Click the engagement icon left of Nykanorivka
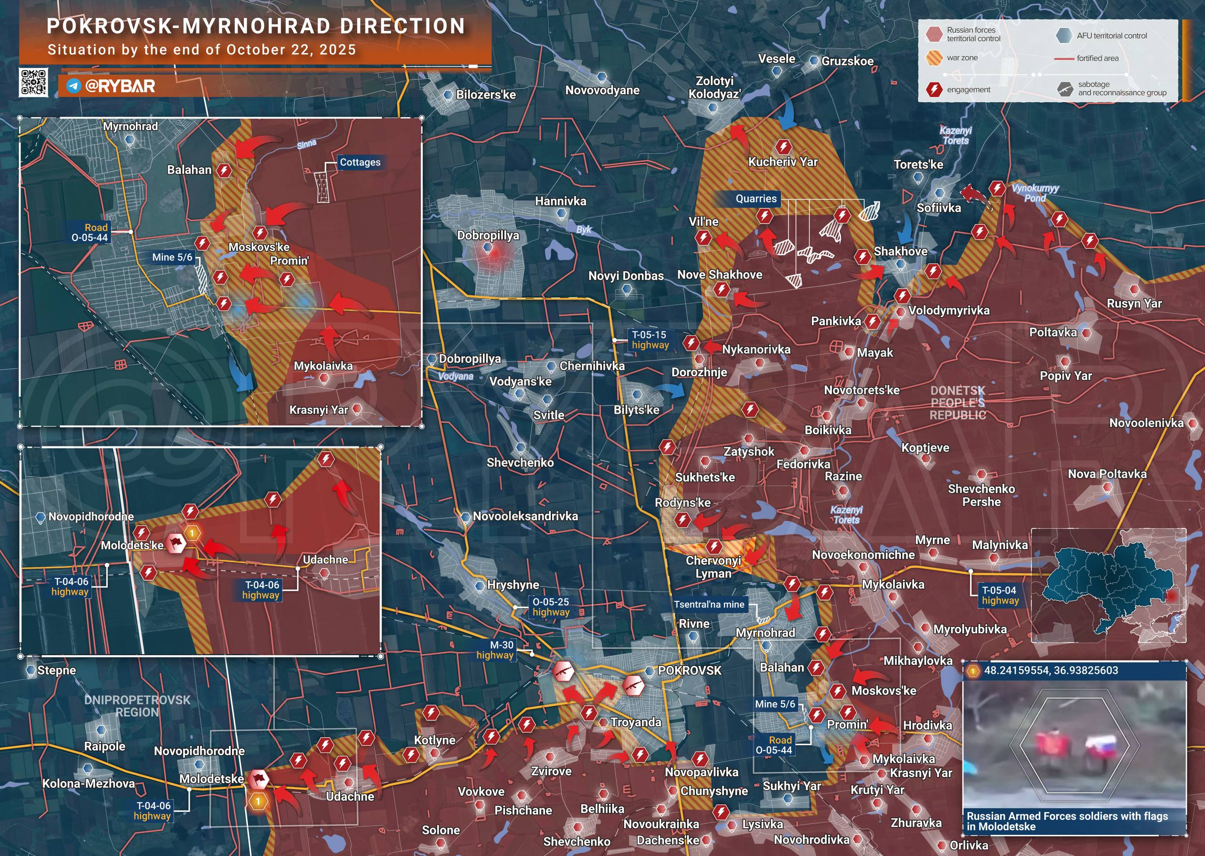The height and width of the screenshot is (856, 1205). point(691,344)
